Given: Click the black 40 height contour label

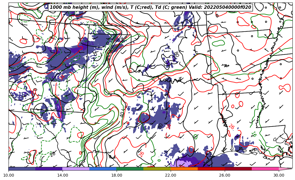Looking at the screenshot, I should 122,115.
